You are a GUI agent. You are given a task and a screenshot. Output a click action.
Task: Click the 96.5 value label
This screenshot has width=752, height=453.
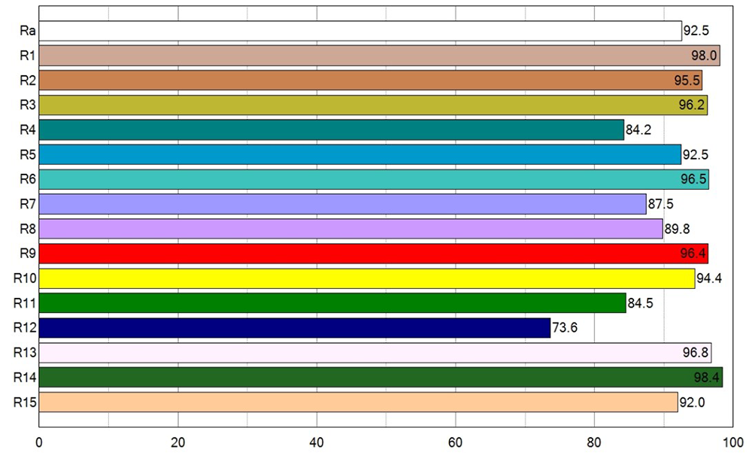[x=693, y=179]
